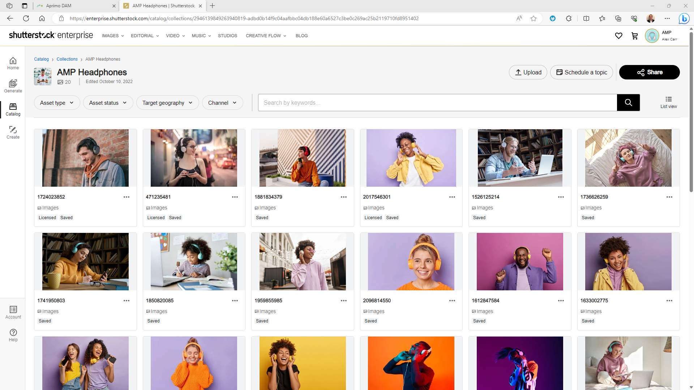694x390 pixels.
Task: Switch to List view
Action: [x=668, y=102]
